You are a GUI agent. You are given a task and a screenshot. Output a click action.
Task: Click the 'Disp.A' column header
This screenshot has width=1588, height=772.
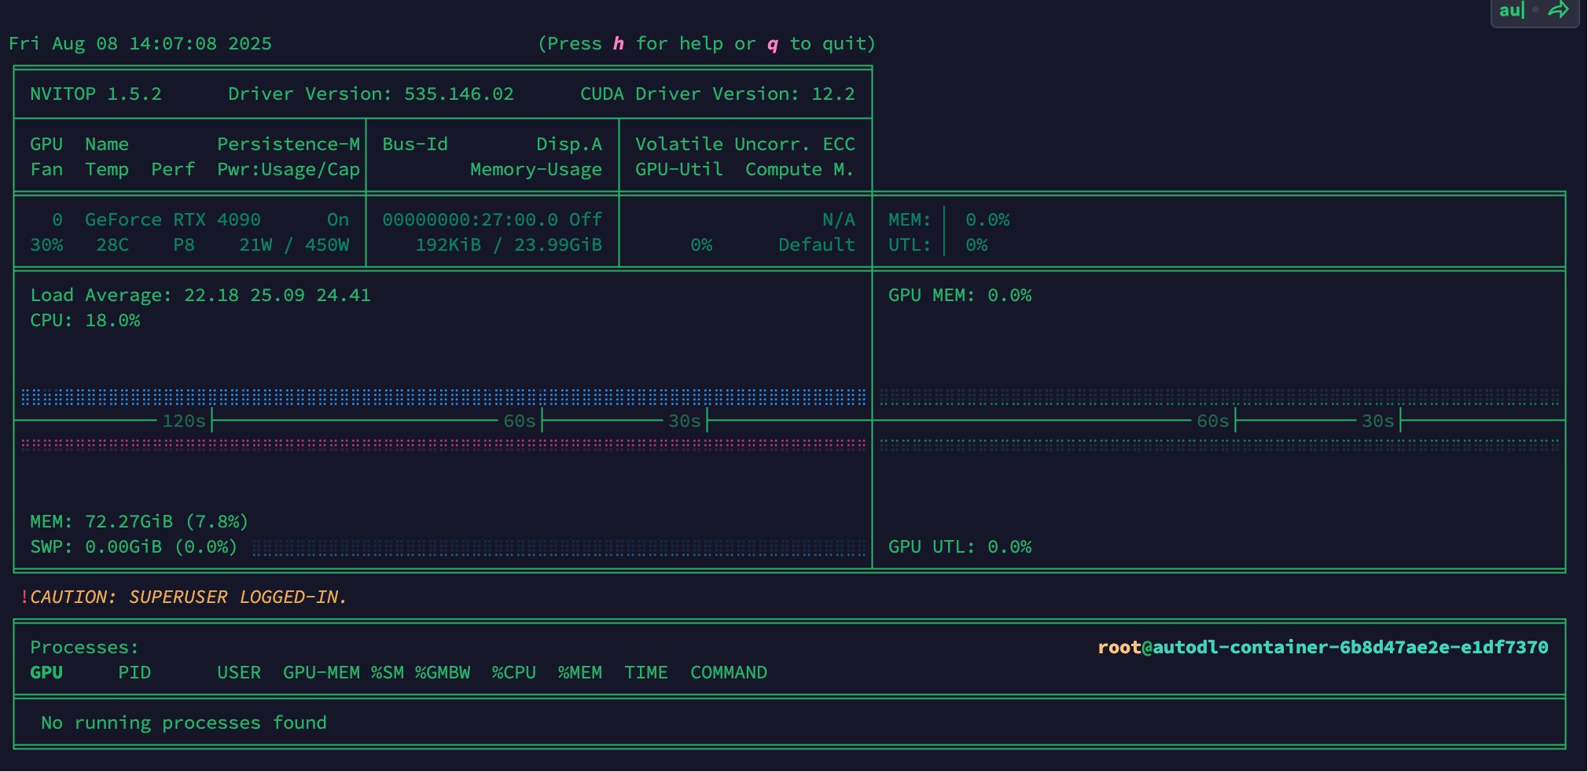(x=569, y=145)
